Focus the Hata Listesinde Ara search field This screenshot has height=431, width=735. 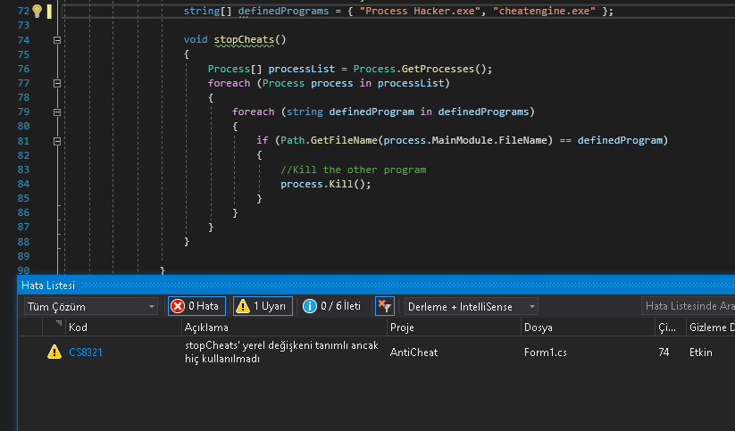[689, 306]
